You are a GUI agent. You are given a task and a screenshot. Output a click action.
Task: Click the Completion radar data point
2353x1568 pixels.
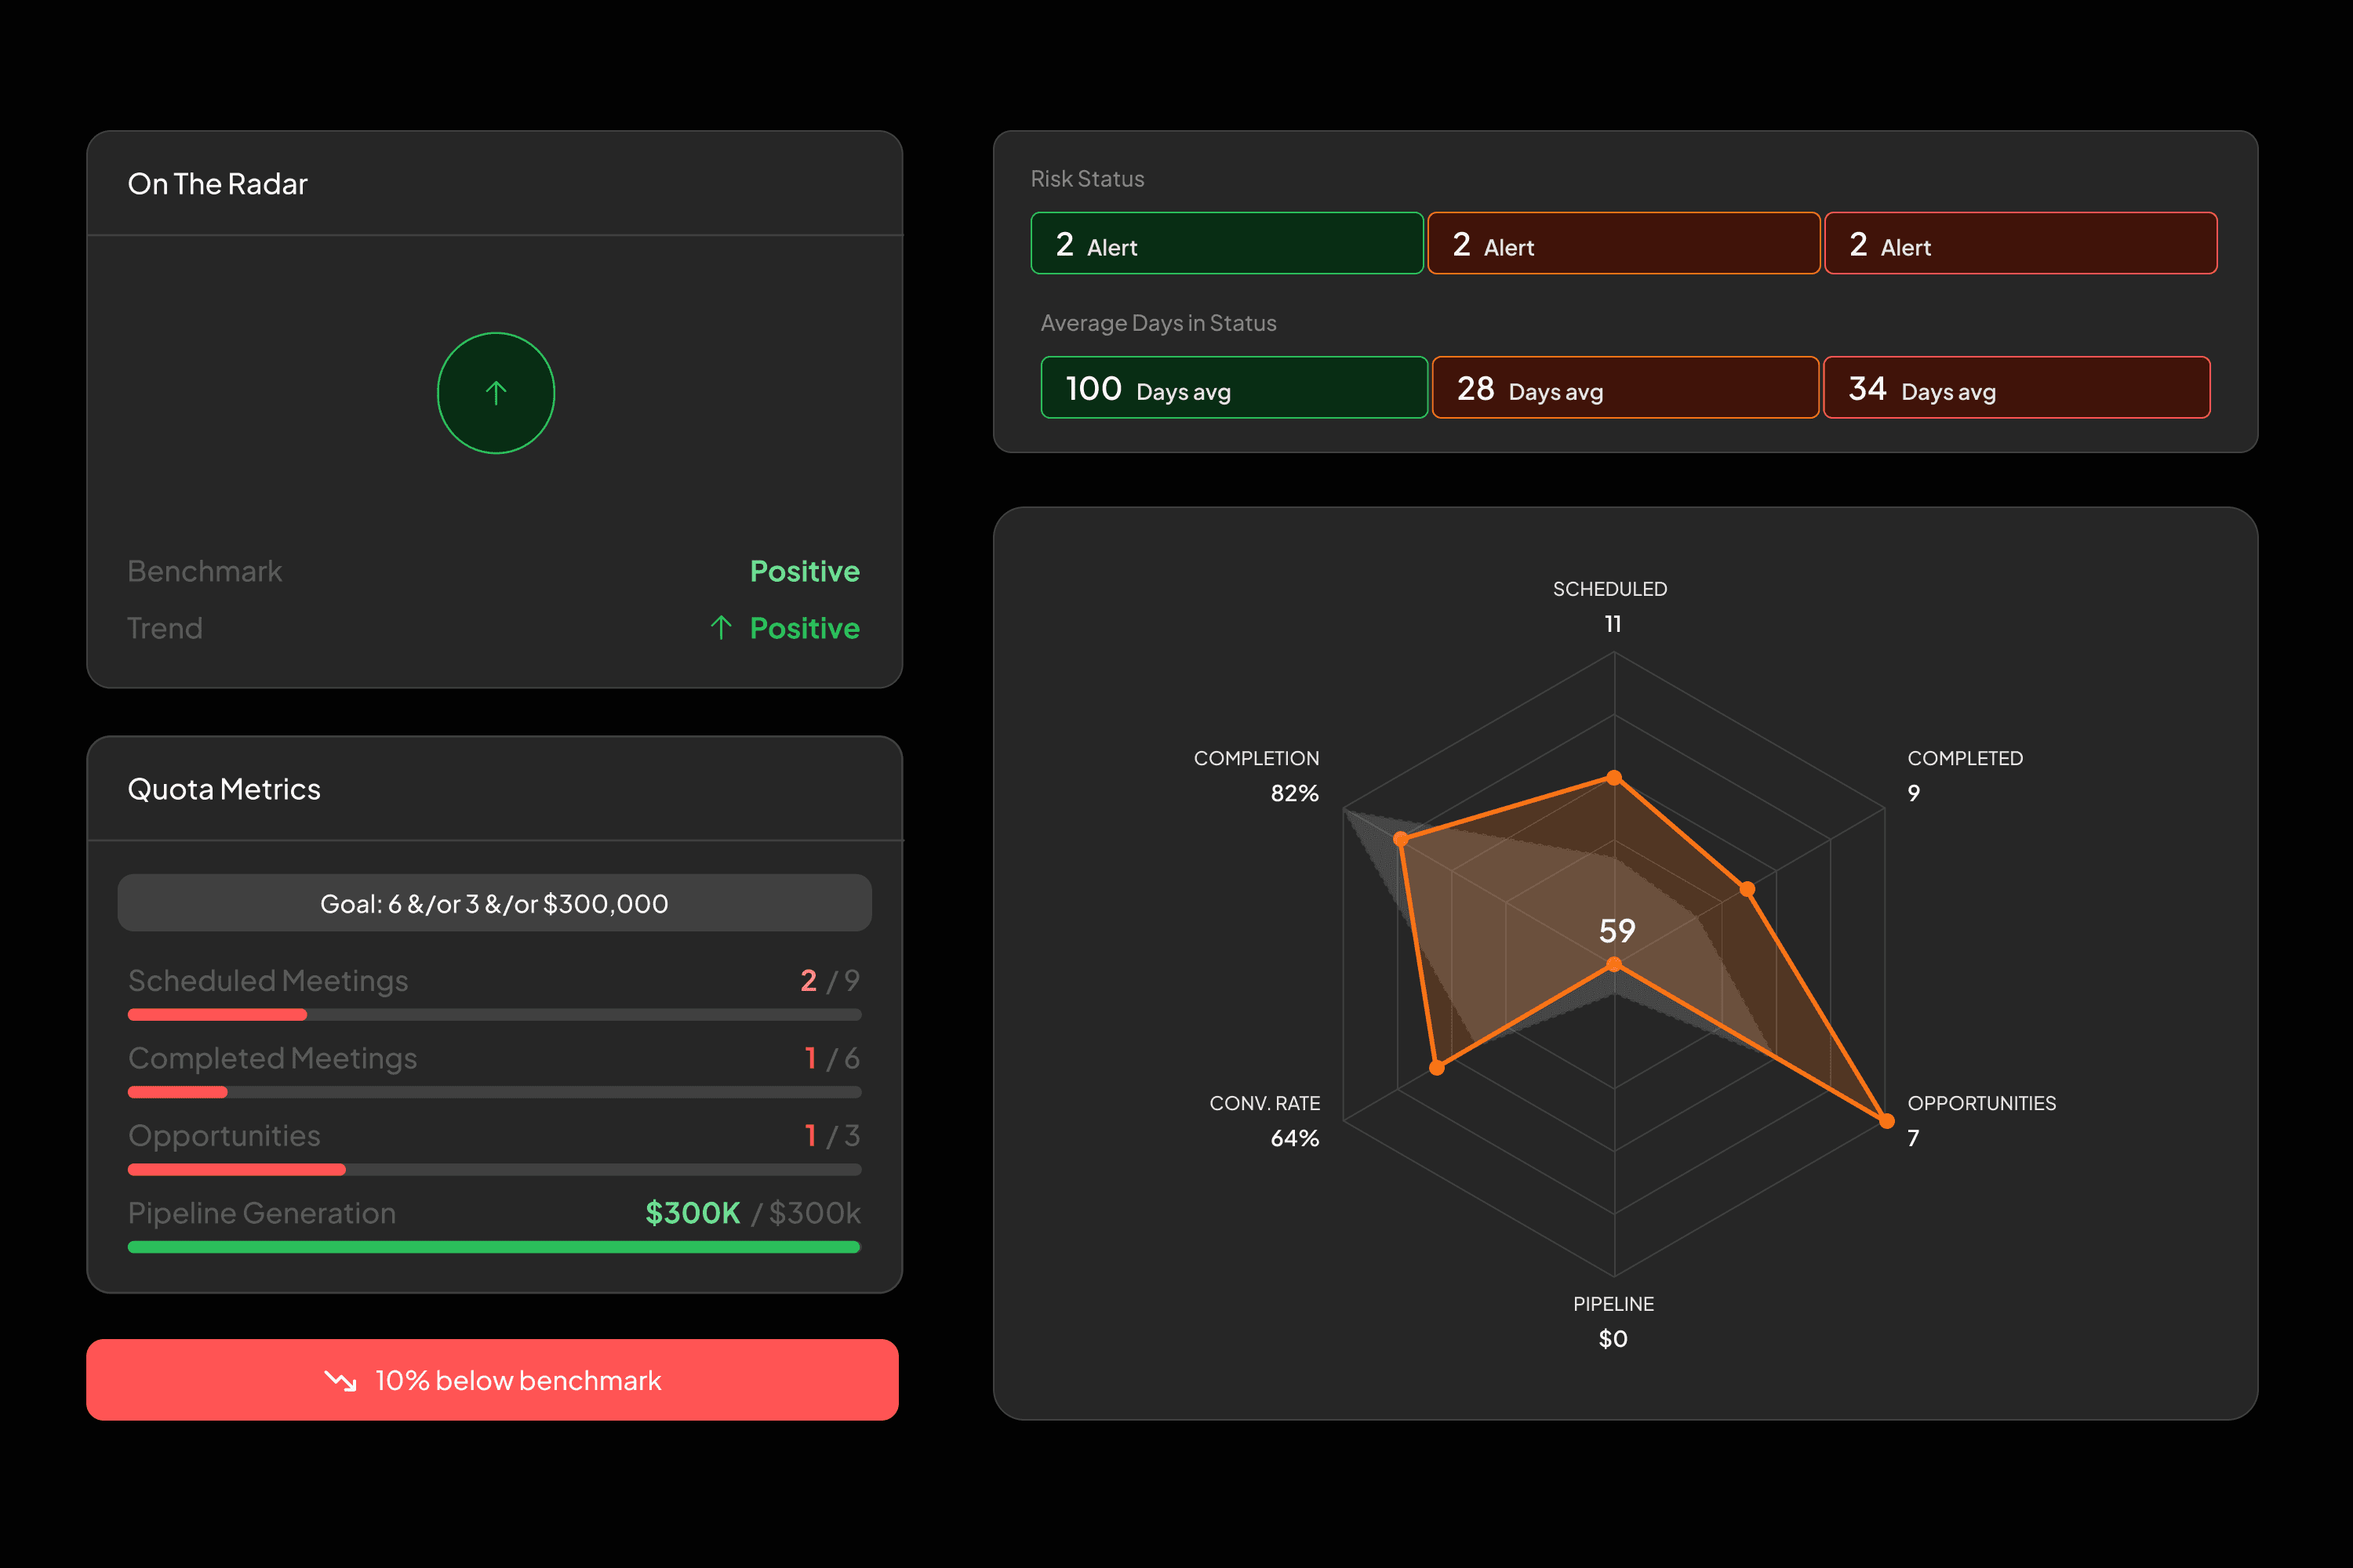click(x=1401, y=839)
